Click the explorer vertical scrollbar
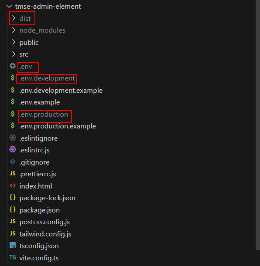 pos(258,125)
